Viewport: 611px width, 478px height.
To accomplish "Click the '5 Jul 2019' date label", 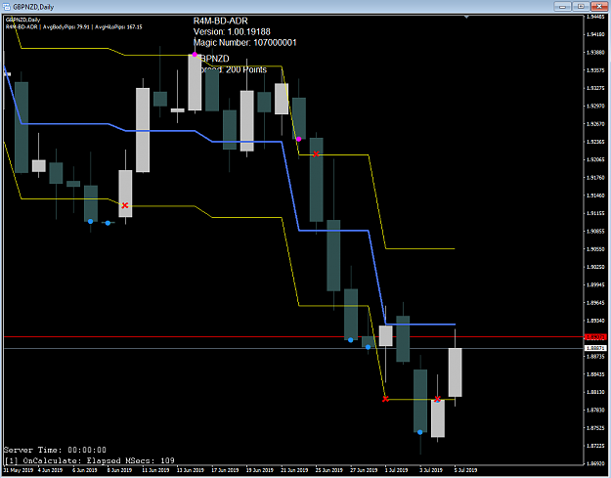I will click(466, 470).
